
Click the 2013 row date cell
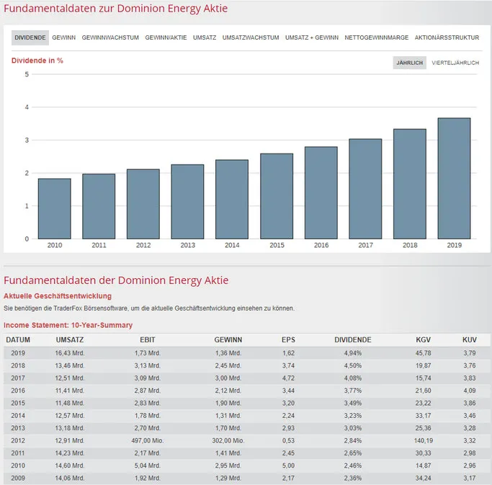coord(18,428)
